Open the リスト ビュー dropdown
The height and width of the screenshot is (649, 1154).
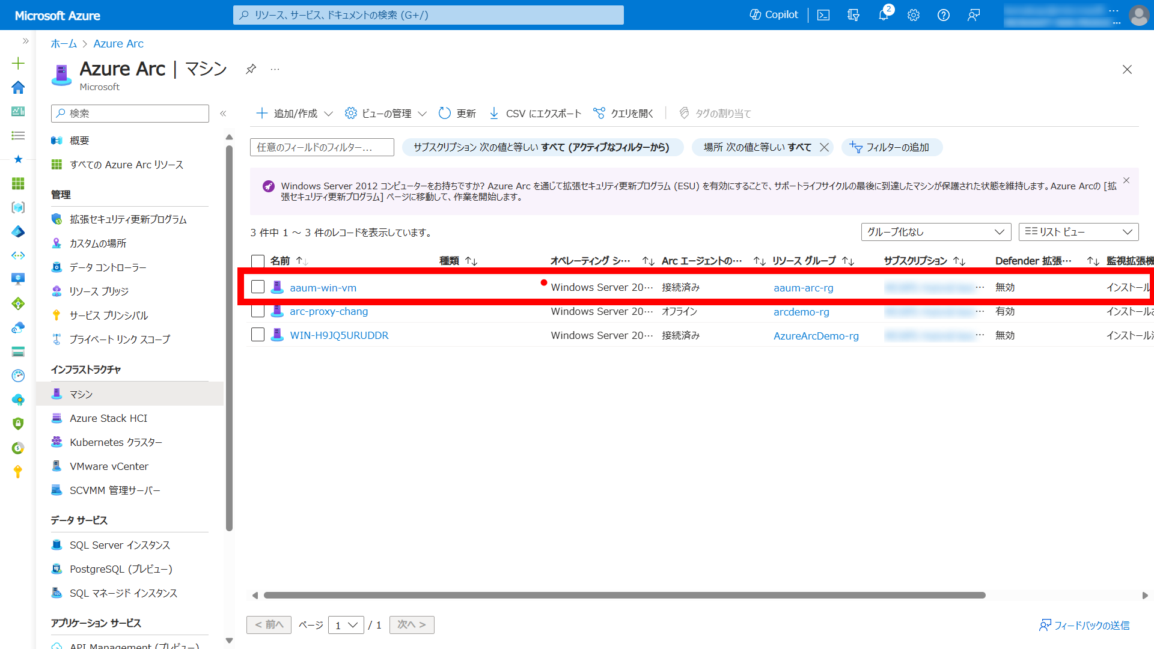click(x=1078, y=232)
